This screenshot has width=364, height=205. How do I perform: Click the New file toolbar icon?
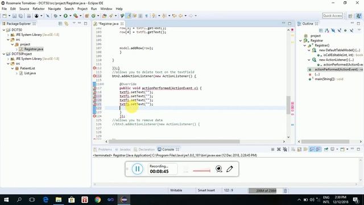5,16
